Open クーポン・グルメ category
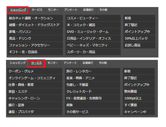The width and height of the screenshot is (166, 127). (x=35, y=71)
